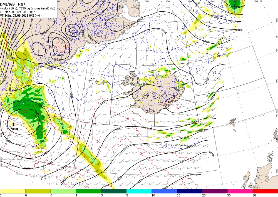The width and height of the screenshot is (278, 197).
Task: Click the legend scale value "30"
Action: pyautogui.click(x=229, y=195)
